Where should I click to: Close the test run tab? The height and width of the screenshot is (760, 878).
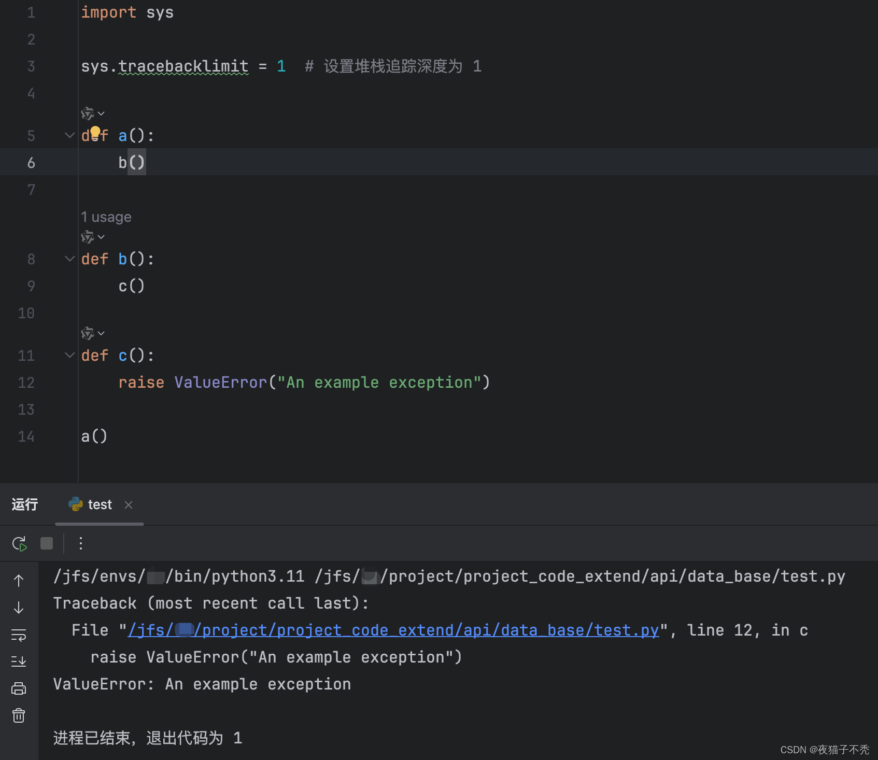129,505
